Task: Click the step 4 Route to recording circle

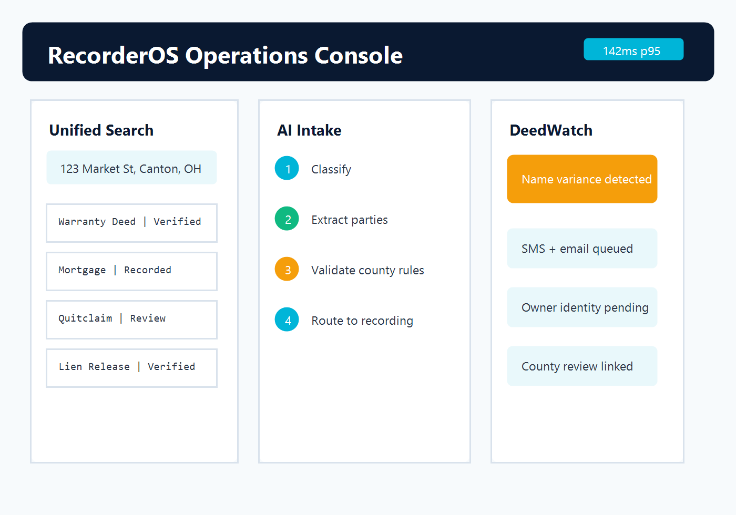Action: coord(287,320)
